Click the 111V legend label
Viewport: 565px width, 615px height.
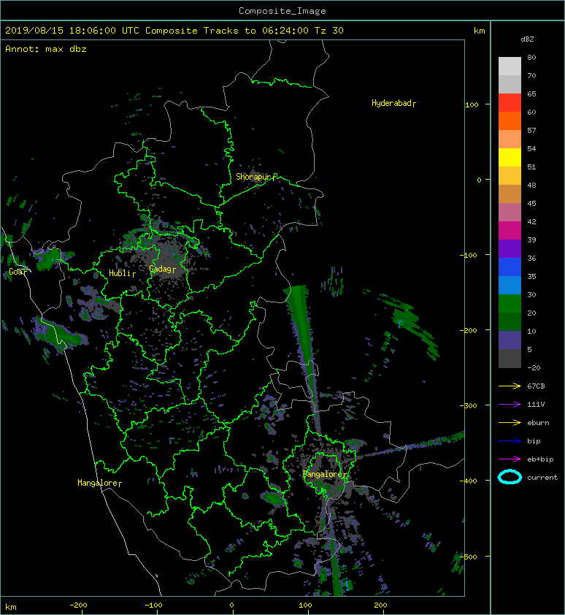[x=536, y=405]
